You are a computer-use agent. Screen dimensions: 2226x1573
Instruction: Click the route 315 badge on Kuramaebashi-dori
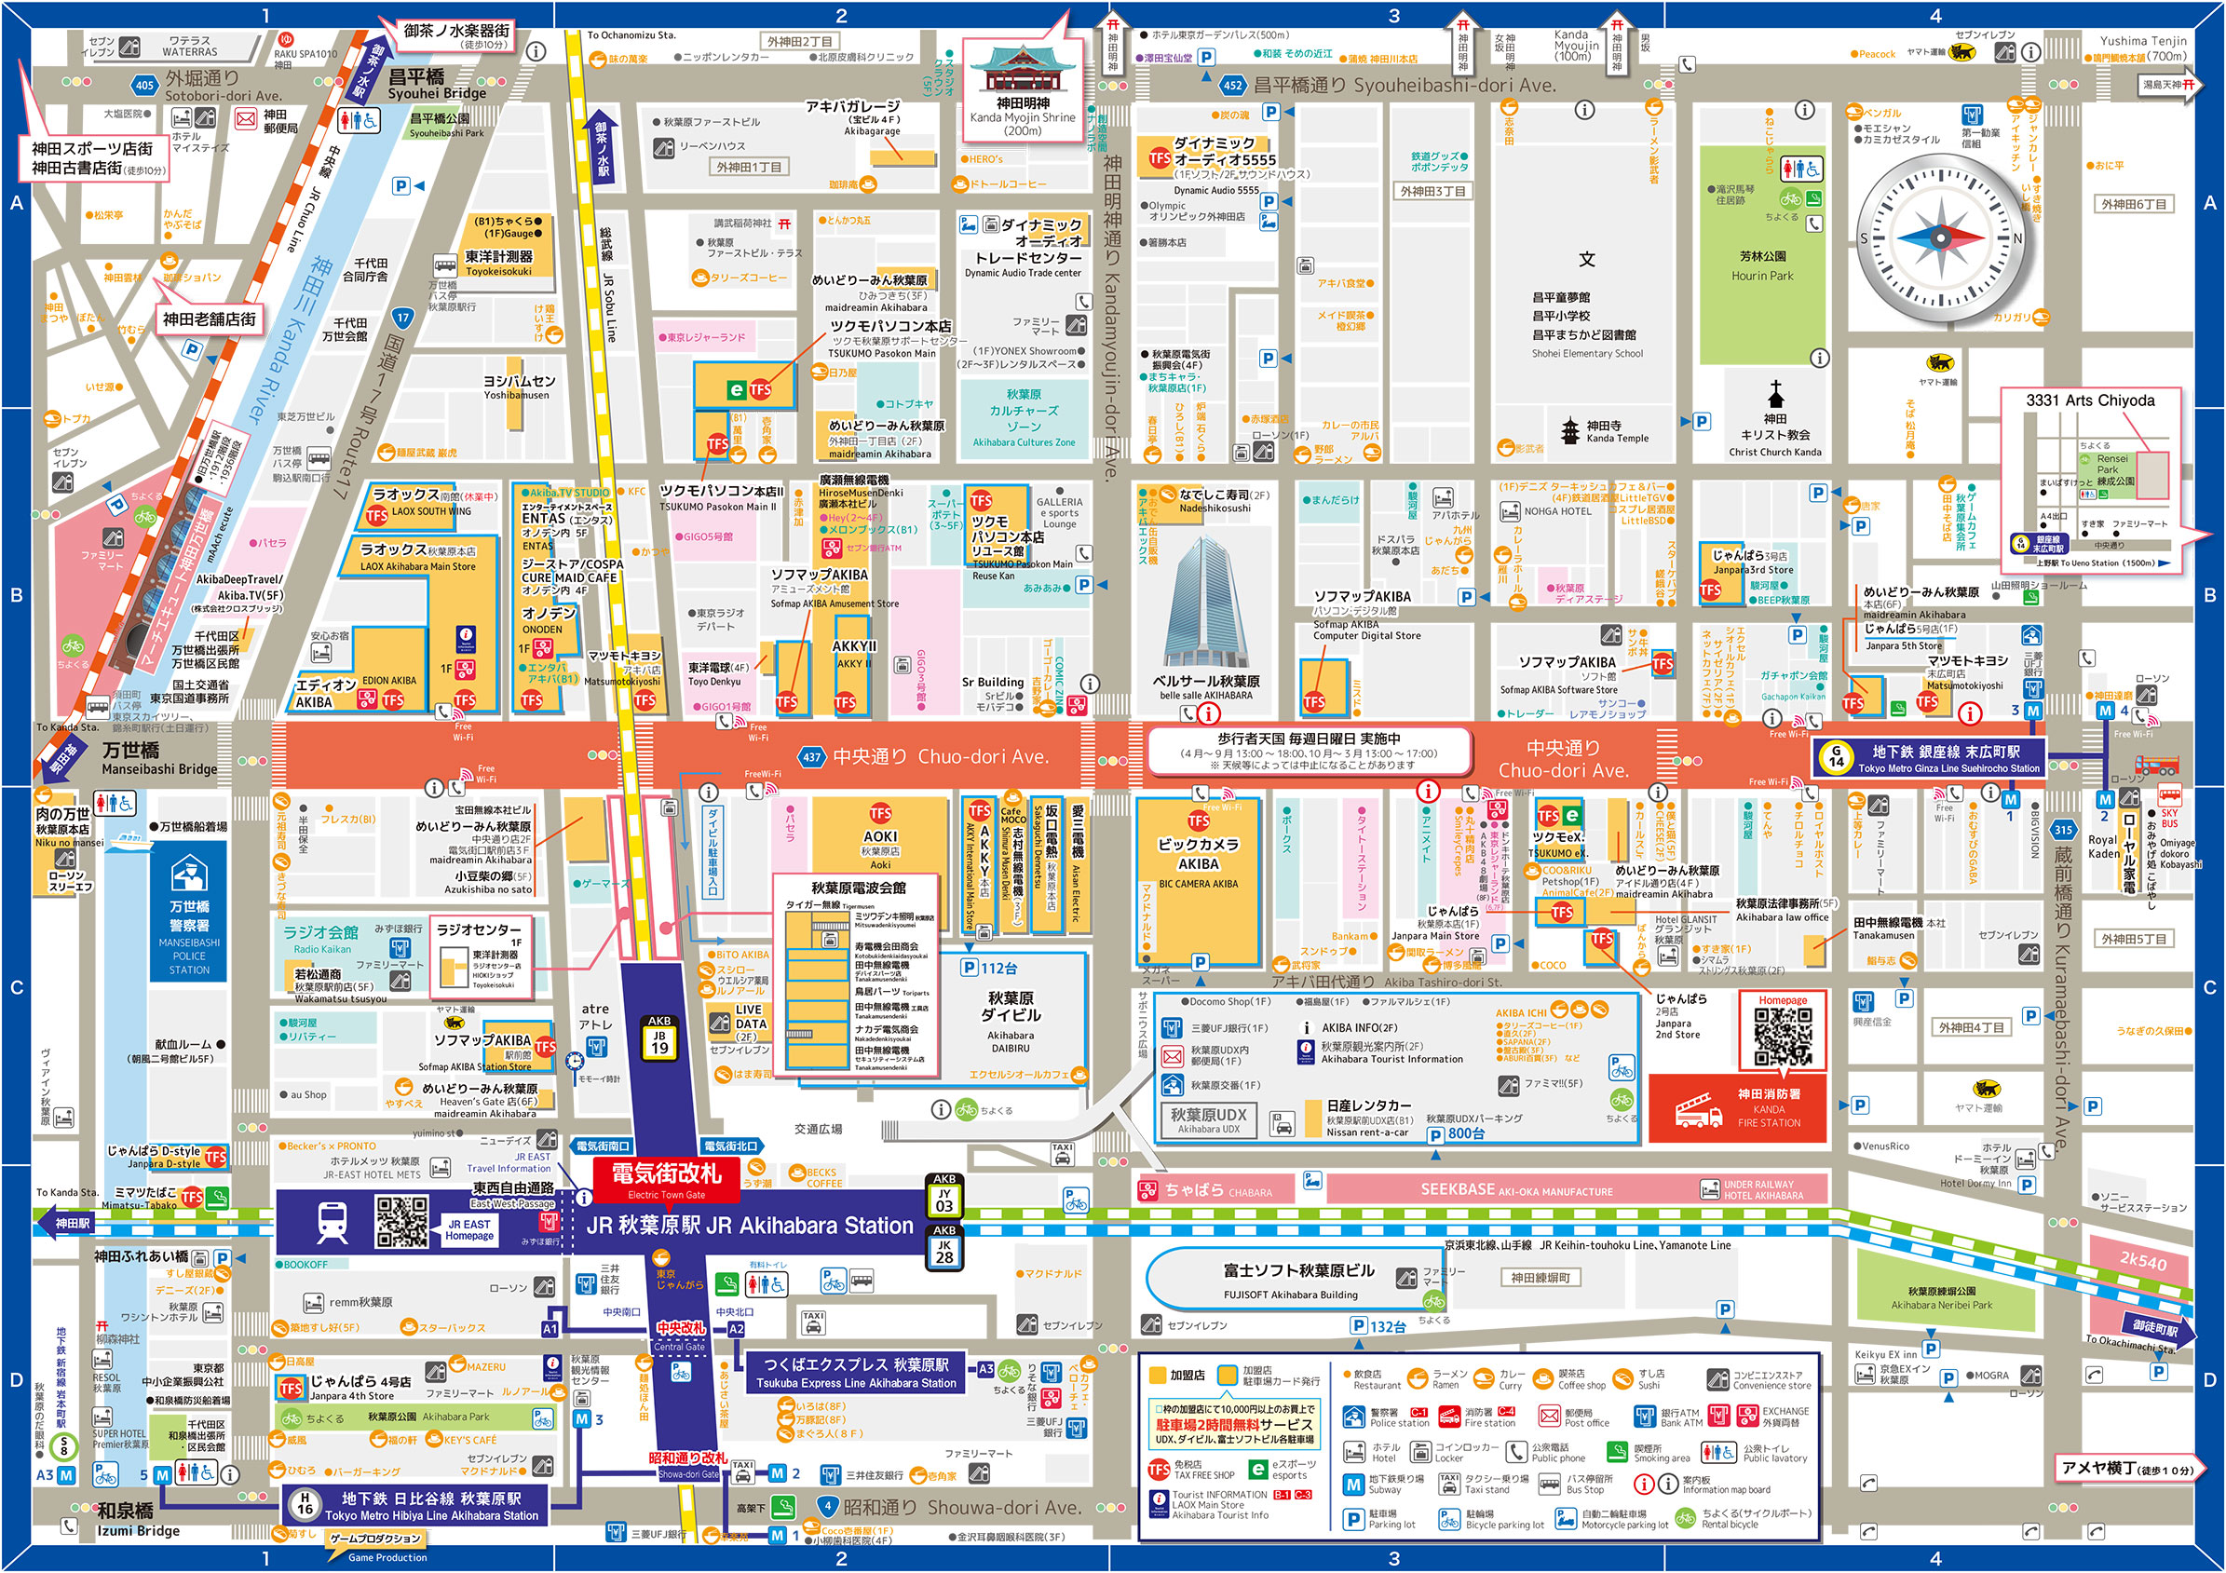(2063, 830)
